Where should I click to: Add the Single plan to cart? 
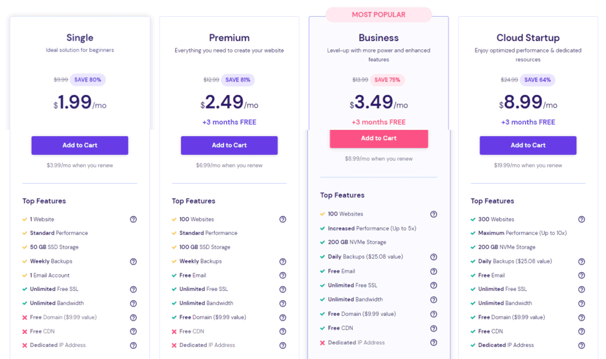79,145
